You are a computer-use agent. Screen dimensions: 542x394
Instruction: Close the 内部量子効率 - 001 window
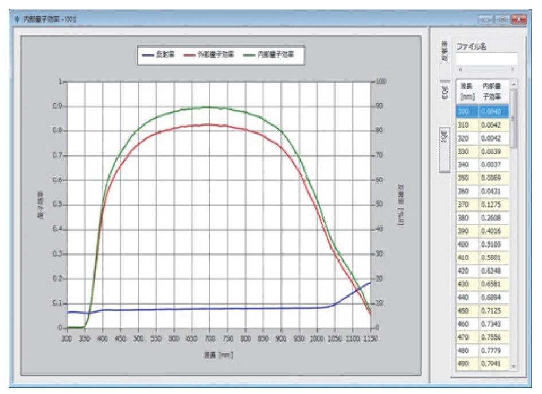pyautogui.click(x=518, y=19)
